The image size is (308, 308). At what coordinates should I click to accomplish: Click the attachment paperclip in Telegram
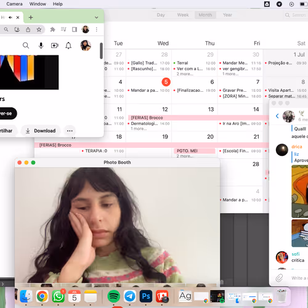(x=279, y=278)
